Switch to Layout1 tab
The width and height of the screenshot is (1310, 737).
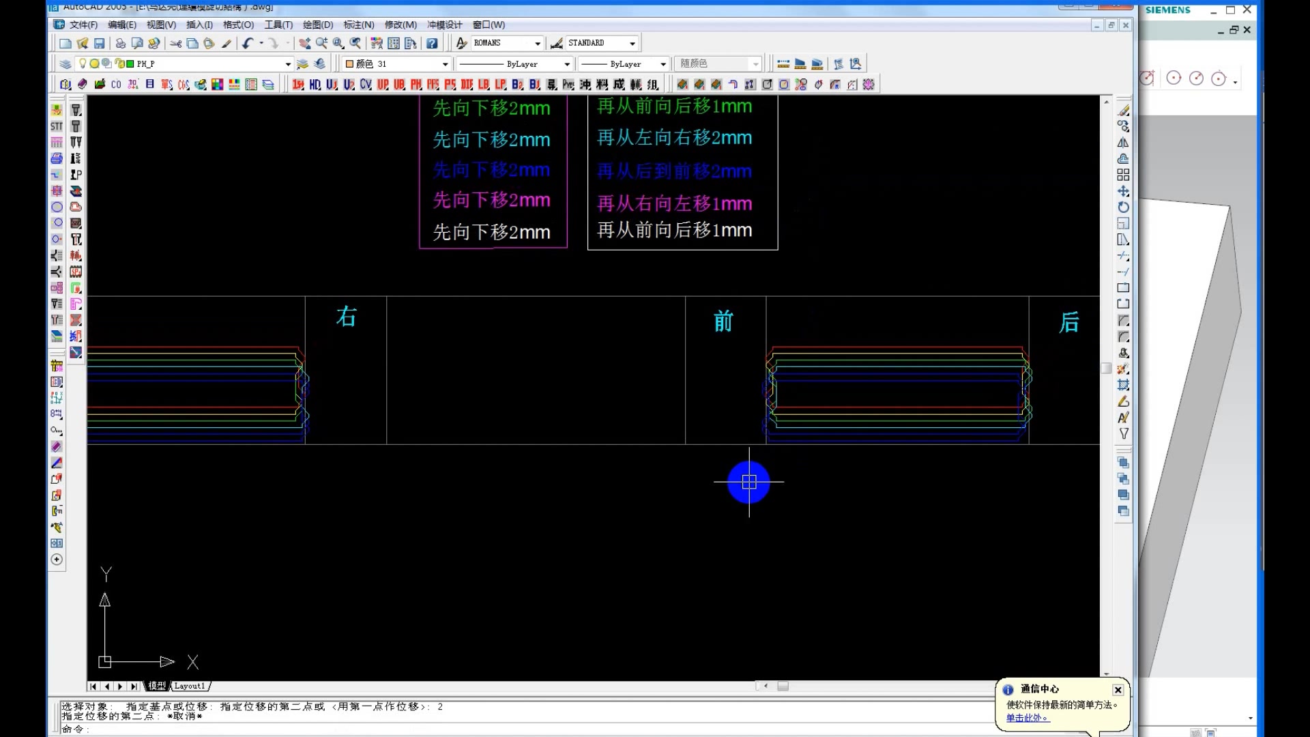(190, 686)
